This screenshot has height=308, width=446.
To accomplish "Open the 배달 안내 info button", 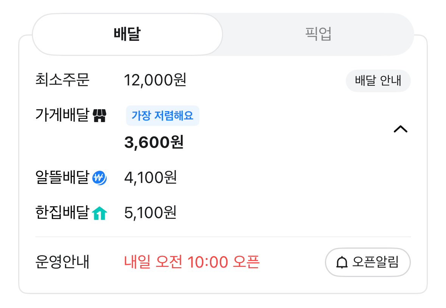I will (378, 81).
